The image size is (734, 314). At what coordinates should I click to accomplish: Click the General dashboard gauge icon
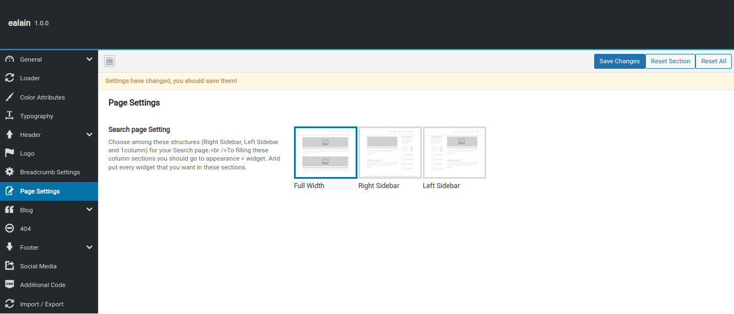click(x=9, y=59)
